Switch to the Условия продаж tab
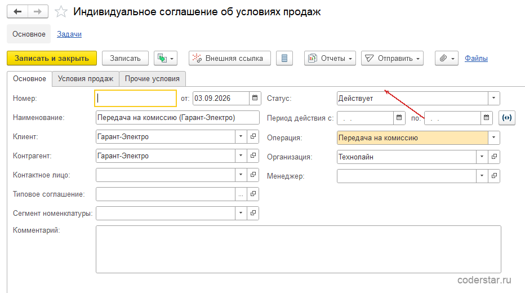This screenshot has height=293, width=525. (x=86, y=79)
